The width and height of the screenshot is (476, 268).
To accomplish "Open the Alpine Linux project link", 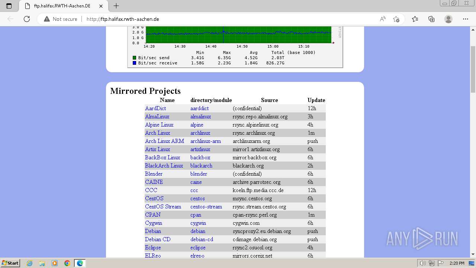I will pos(159,125).
